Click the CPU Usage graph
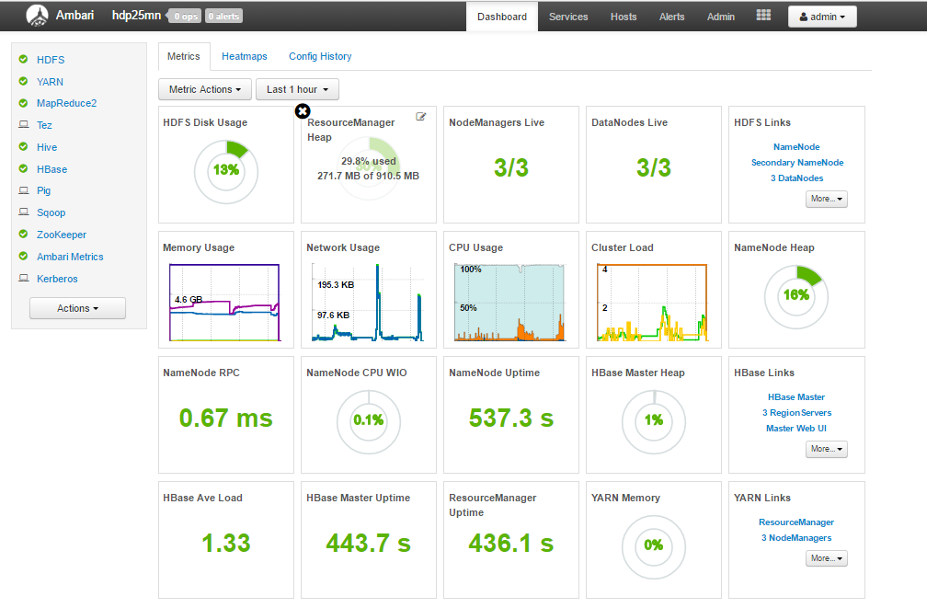 point(509,303)
